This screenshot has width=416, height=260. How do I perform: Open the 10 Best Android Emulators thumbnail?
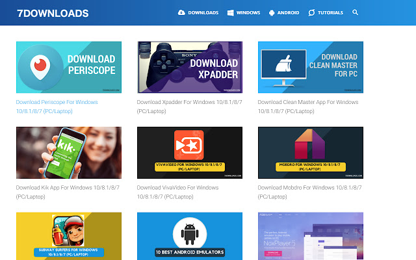click(x=190, y=236)
